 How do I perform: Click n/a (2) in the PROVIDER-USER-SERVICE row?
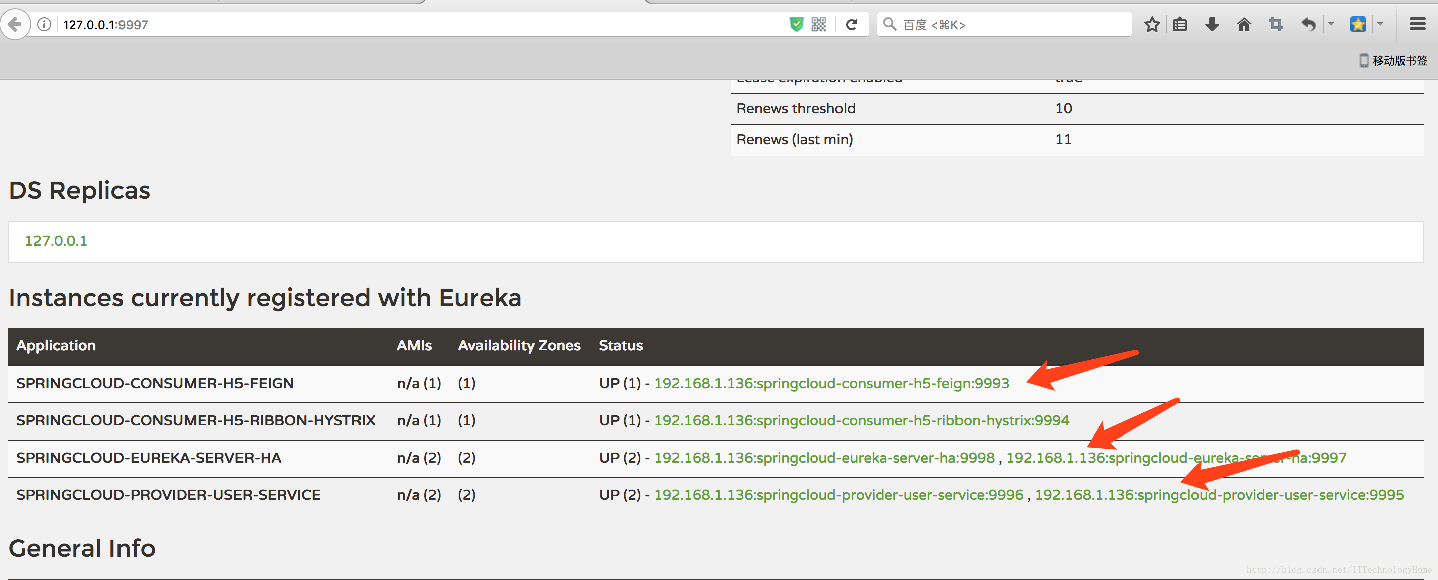[419, 495]
